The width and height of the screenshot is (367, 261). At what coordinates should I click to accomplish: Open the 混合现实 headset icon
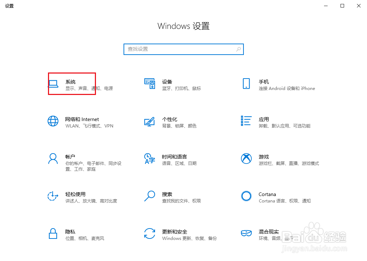(246, 233)
